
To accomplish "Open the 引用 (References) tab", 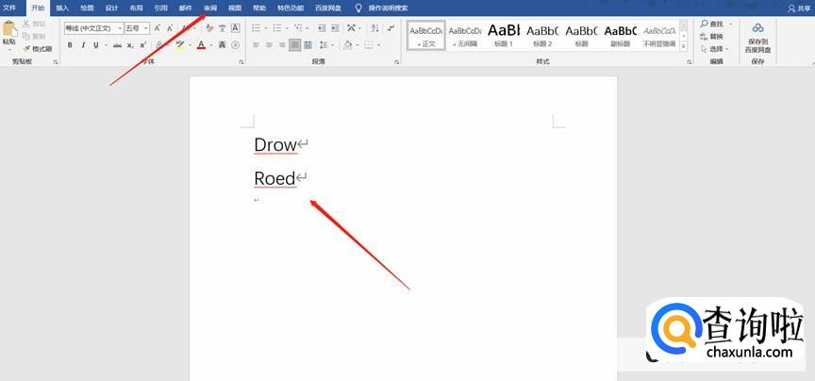I will click(x=160, y=8).
